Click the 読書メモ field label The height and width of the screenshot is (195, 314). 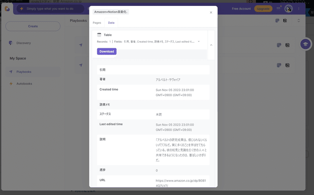point(105,104)
